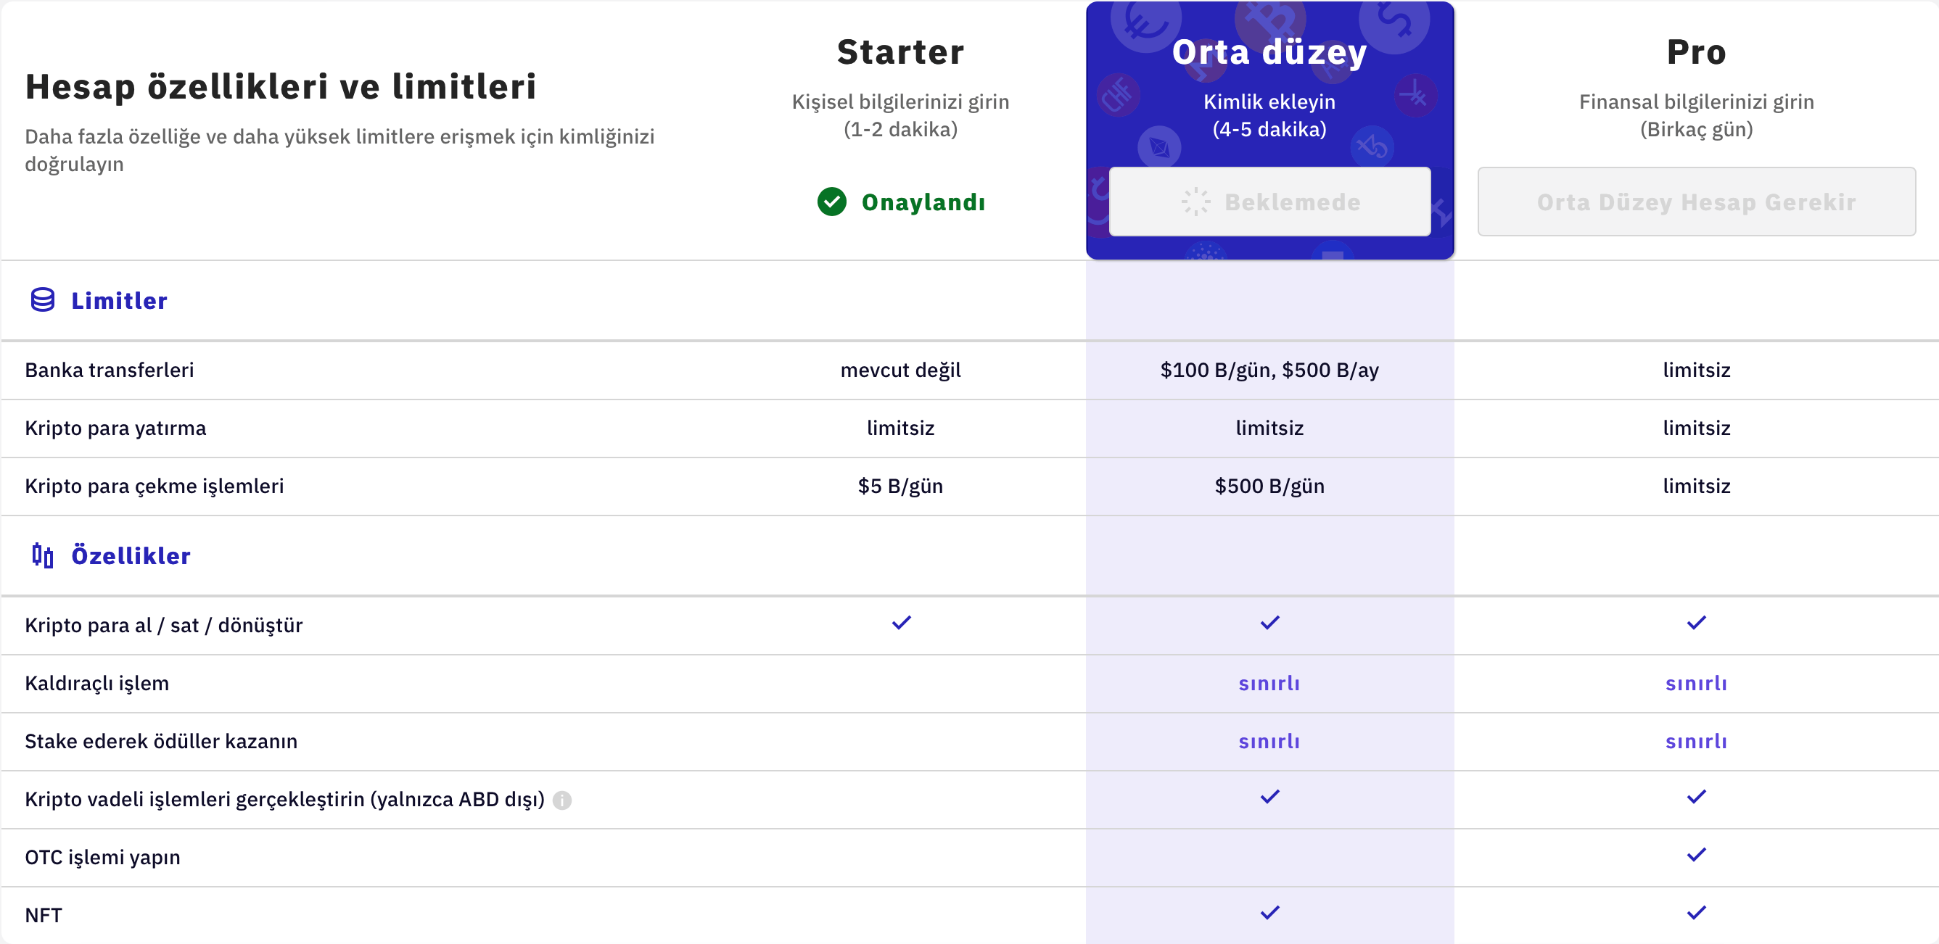Click the Orta düzey checkmark in NFT row
Screen dimensions: 1939x944
(1269, 913)
